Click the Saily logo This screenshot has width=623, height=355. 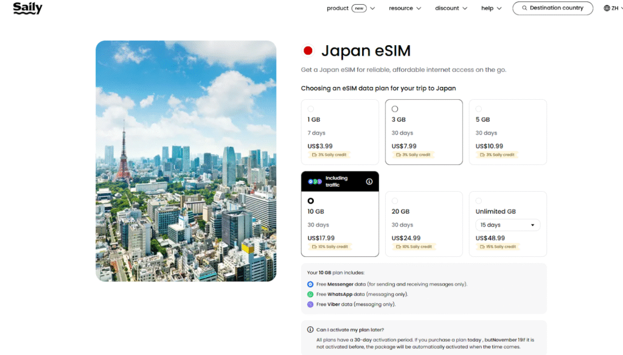28,9
